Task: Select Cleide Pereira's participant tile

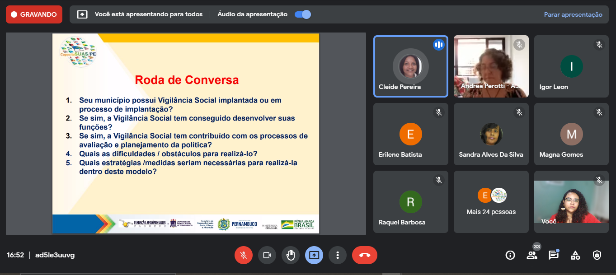Action: click(x=410, y=66)
